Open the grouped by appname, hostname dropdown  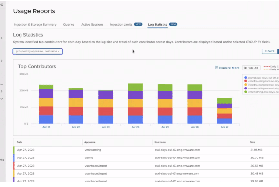point(38,51)
